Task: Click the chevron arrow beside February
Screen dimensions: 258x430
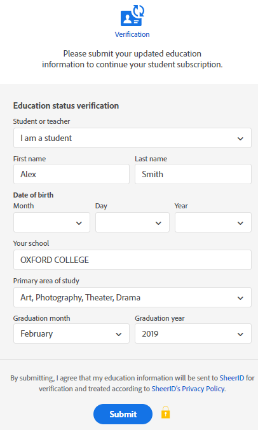Action: tap(119, 334)
